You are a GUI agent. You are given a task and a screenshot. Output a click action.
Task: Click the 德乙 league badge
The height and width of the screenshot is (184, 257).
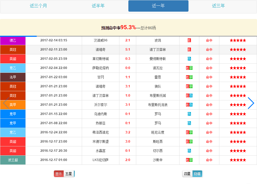pyautogui.click(x=13, y=40)
